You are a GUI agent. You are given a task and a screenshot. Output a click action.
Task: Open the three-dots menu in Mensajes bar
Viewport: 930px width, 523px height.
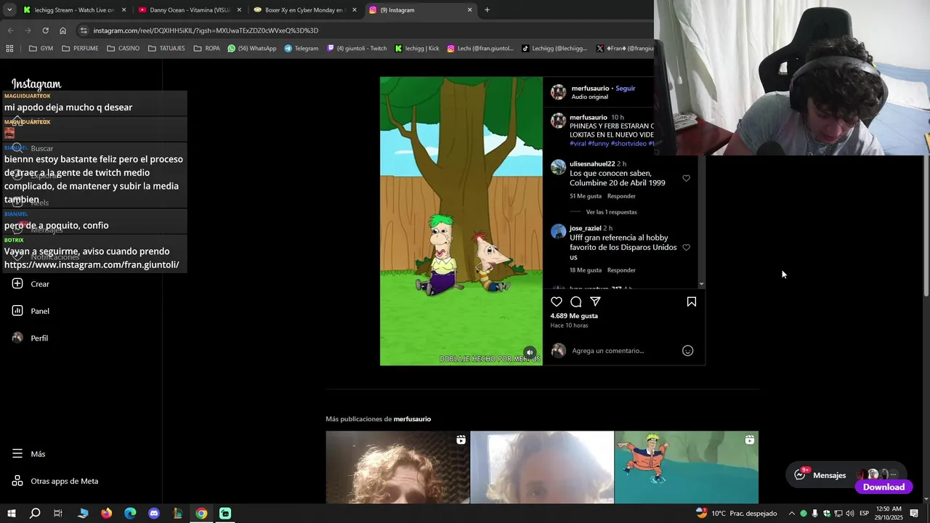click(894, 474)
